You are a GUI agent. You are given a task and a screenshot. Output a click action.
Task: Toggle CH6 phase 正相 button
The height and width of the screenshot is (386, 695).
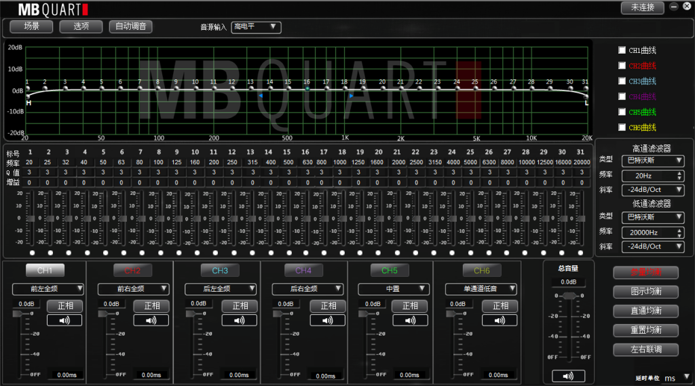pos(500,306)
